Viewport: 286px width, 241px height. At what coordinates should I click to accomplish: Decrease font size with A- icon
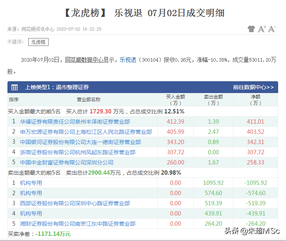coord(272,29)
